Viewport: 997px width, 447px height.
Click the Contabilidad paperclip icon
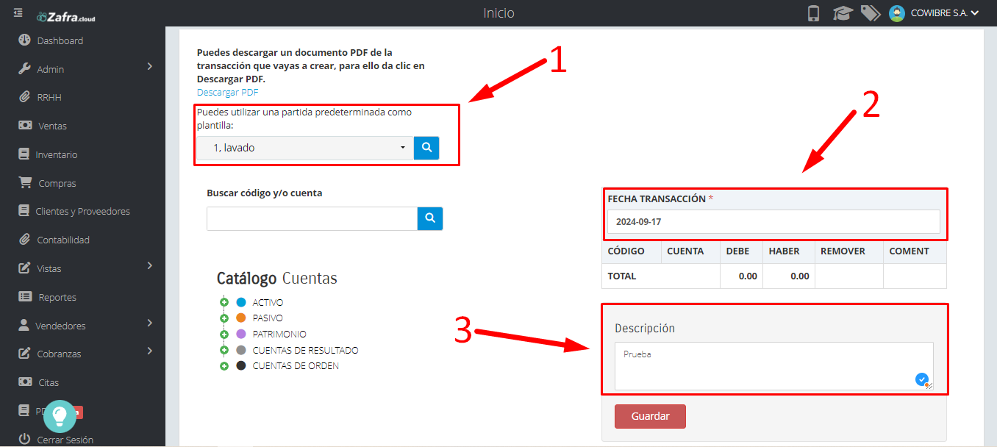point(24,239)
